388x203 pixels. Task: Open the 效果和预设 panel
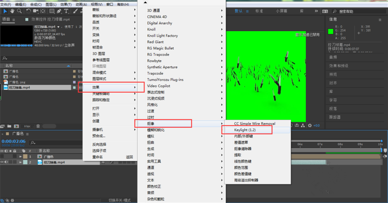click(x=338, y=66)
